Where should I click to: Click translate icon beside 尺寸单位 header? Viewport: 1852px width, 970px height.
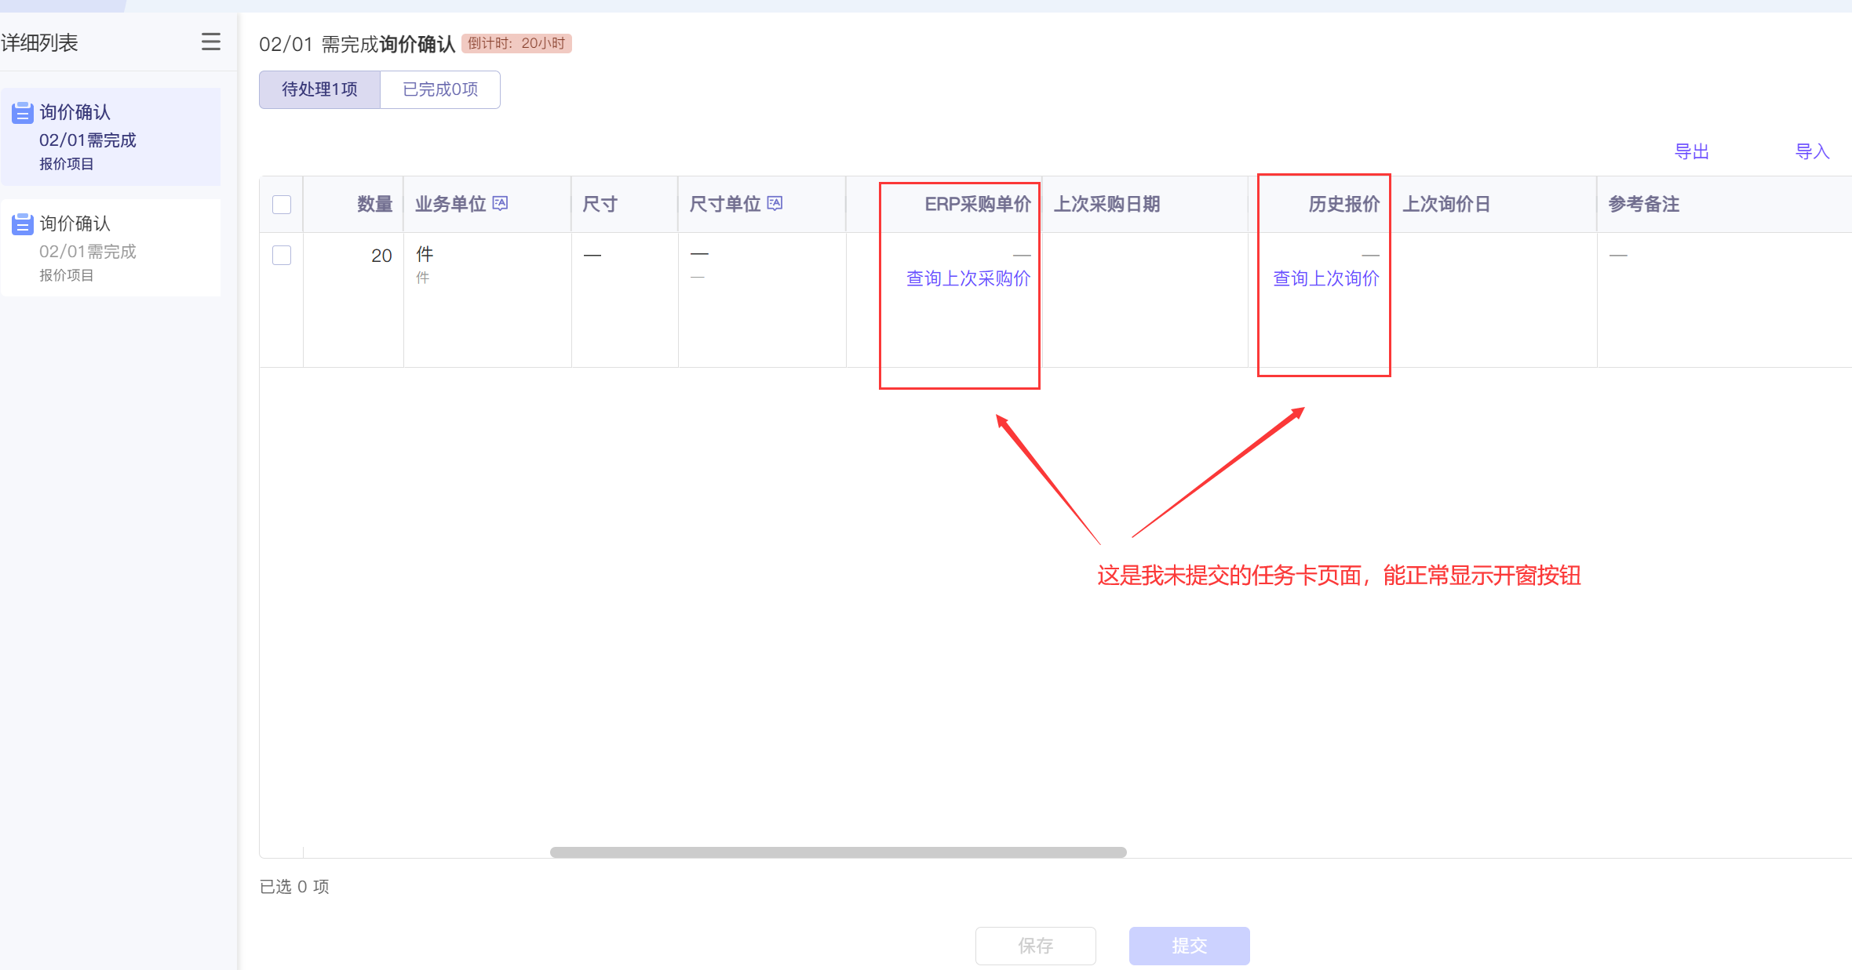[x=775, y=204]
